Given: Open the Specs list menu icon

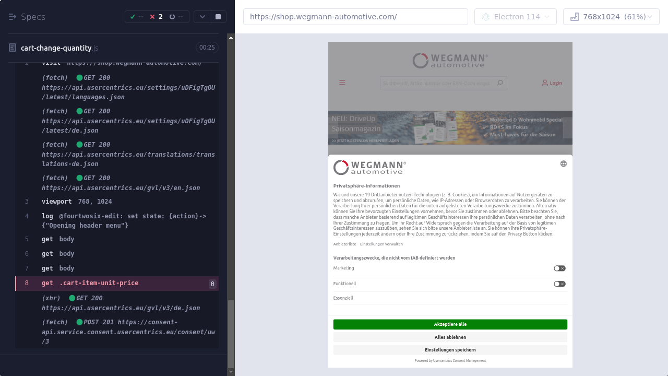Looking at the screenshot, I should point(13,17).
